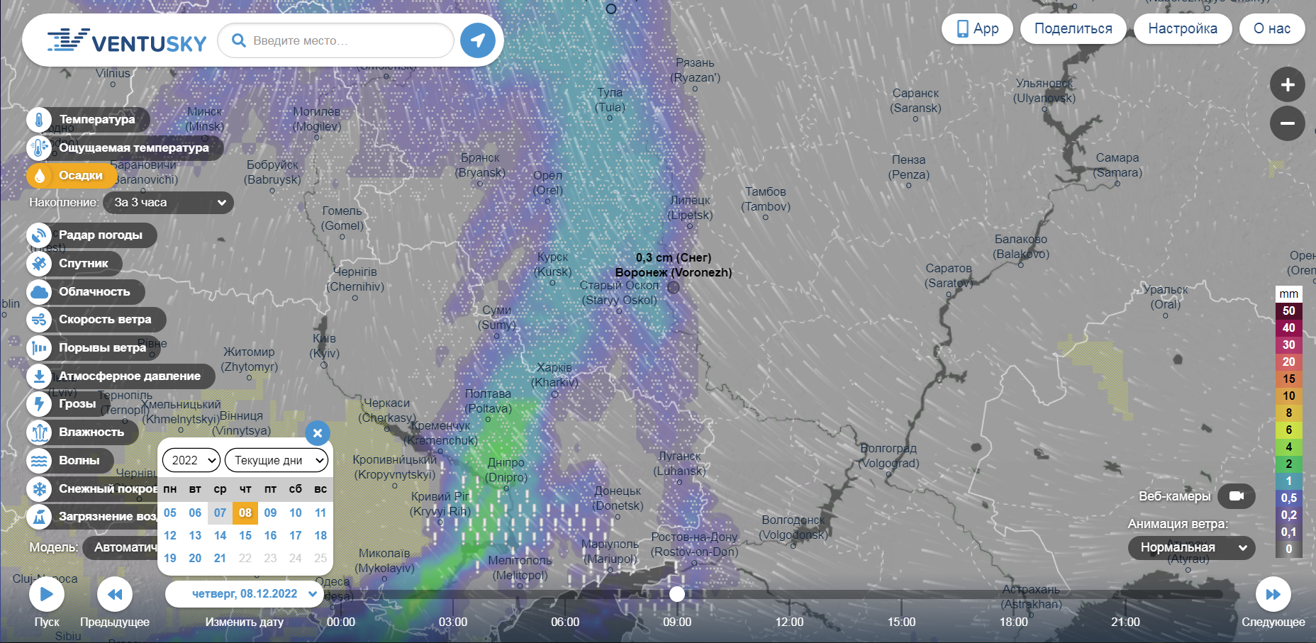Jump timeline to 21:00
Screen dimensions: 1316x643
1125,622
